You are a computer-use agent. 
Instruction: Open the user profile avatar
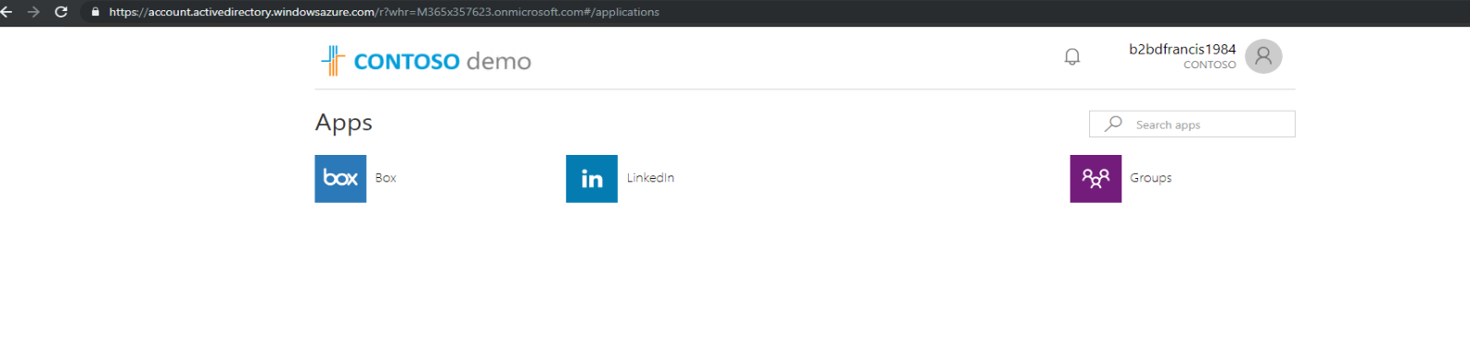tap(1263, 56)
